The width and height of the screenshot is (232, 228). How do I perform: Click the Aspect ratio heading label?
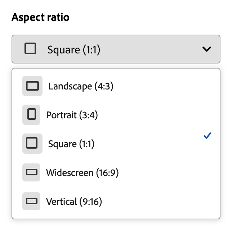(40, 17)
